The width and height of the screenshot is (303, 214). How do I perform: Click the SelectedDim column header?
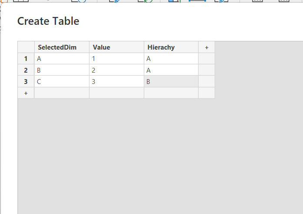(x=62, y=47)
